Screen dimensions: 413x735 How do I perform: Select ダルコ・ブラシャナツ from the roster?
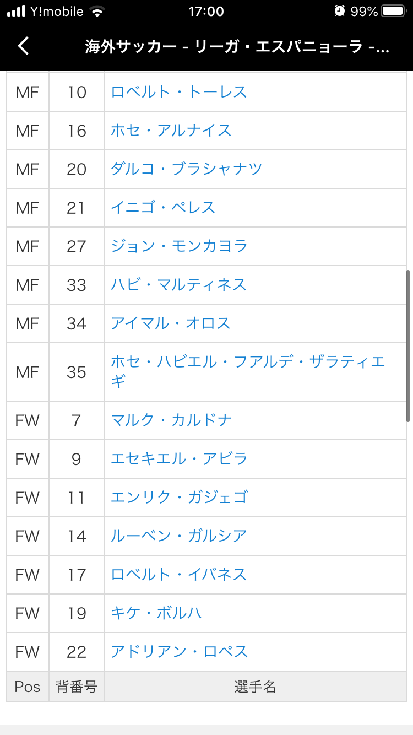(x=185, y=169)
